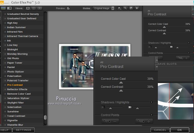194x133 pixels.
Task: Toggle favorite star for Midnight
Action: (x=5, y=50)
